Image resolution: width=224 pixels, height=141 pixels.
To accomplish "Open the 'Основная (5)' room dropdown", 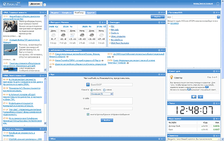I will click(102, 94).
